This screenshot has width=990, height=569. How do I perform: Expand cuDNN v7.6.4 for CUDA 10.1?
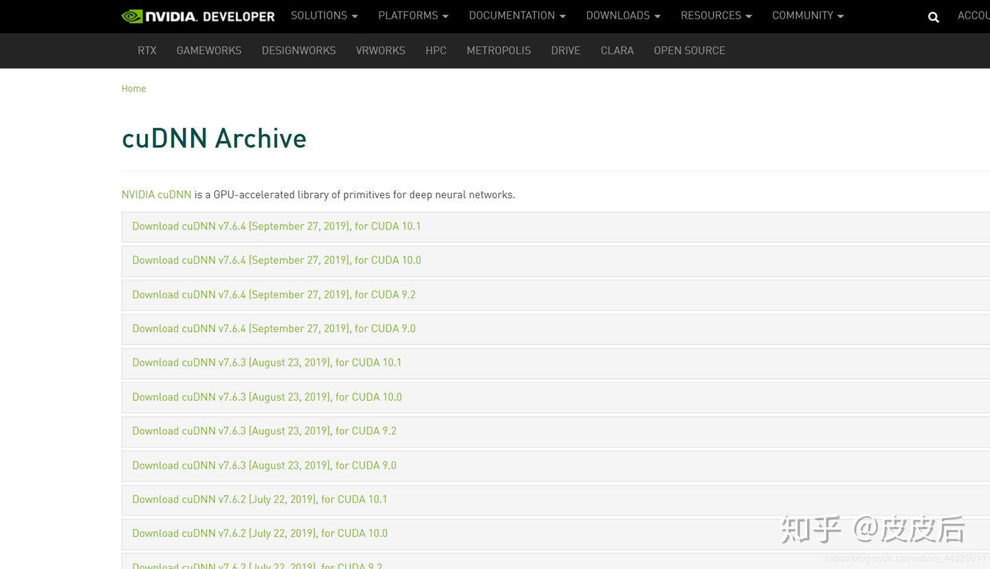pyautogui.click(x=276, y=227)
